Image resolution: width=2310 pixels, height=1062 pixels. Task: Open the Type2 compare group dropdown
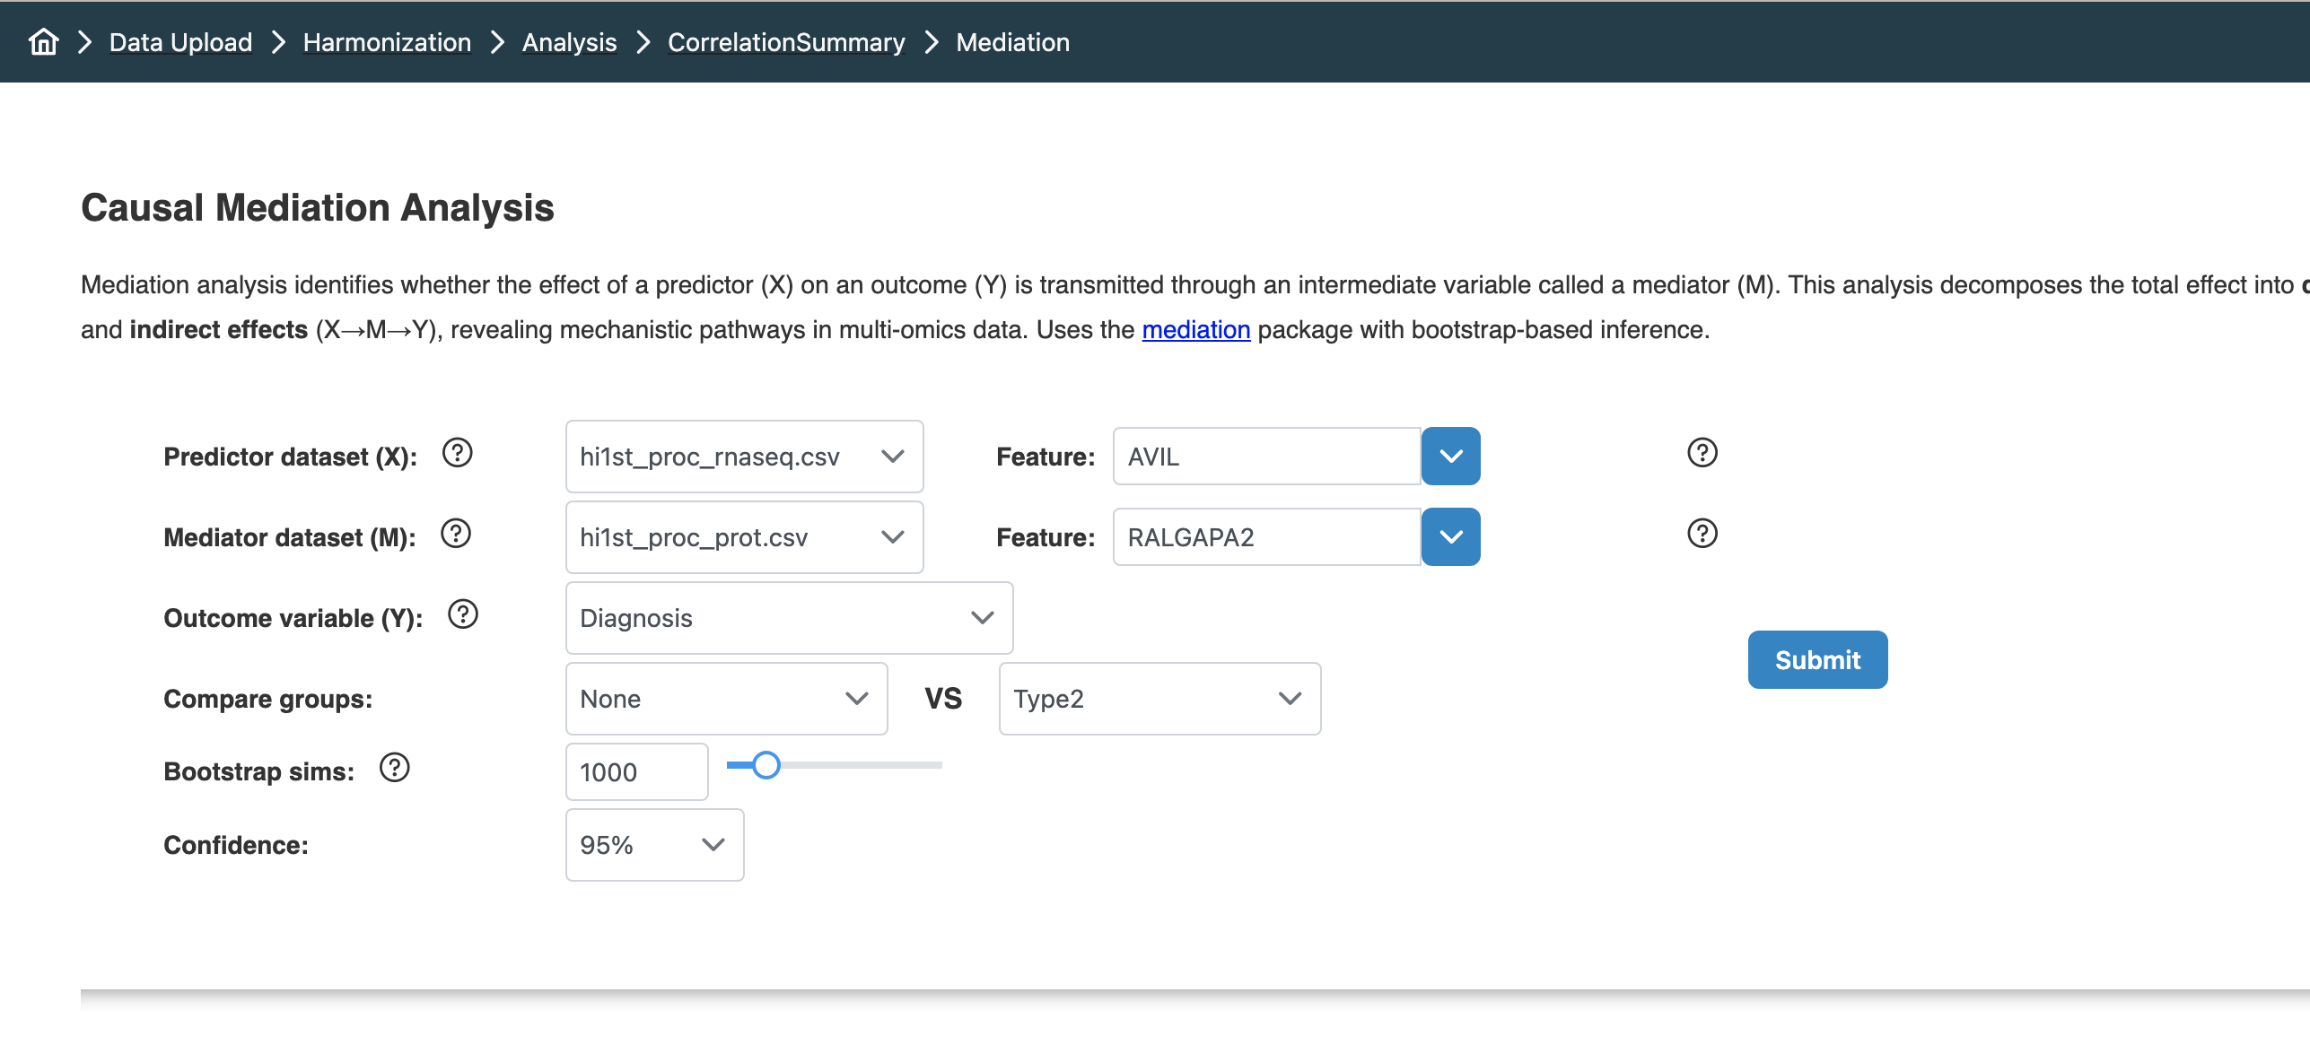click(x=1159, y=699)
